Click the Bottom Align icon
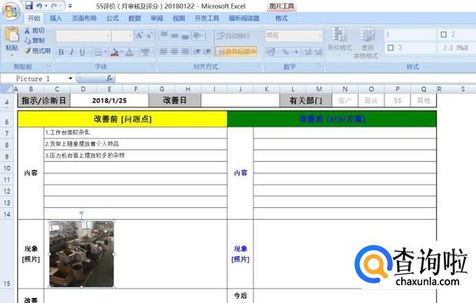The width and height of the screenshot is (476, 303). pos(185,36)
